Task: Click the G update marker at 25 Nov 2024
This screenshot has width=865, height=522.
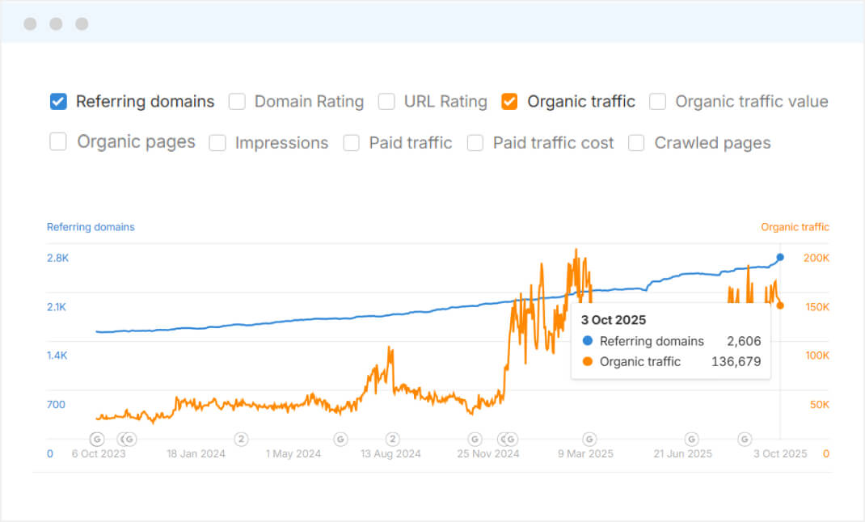Action: click(x=475, y=440)
